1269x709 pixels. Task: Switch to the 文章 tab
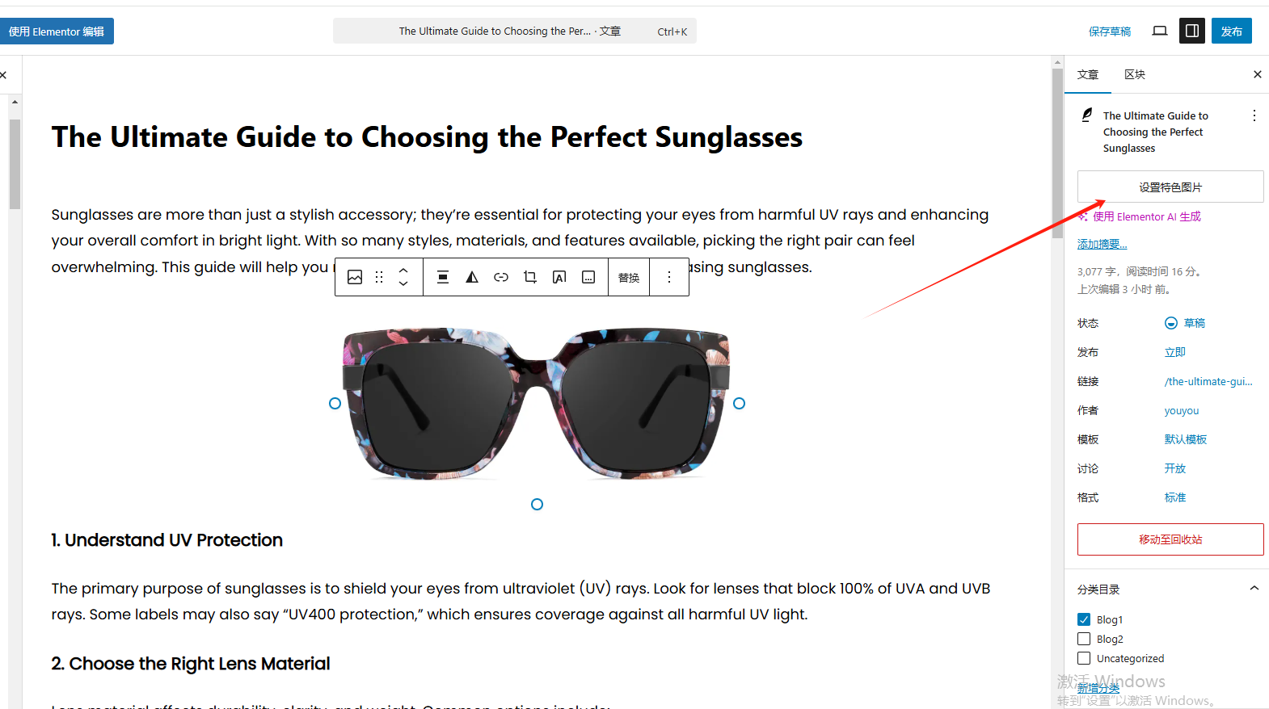(1088, 74)
